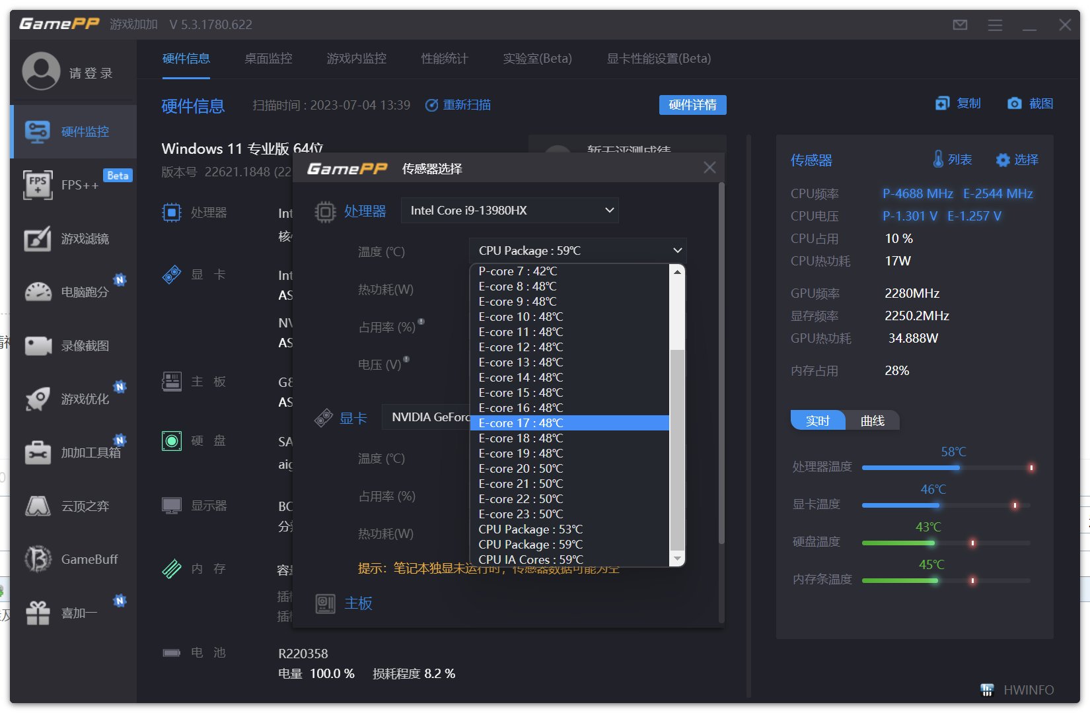Open 电脑跑分 benchmark icon
The height and width of the screenshot is (713, 1090).
38,292
